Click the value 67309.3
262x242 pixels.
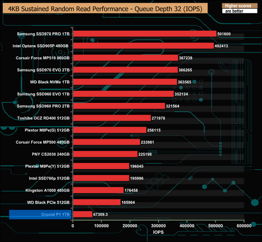point(100,215)
